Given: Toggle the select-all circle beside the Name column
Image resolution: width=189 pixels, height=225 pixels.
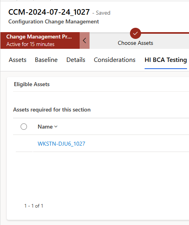Looking at the screenshot, I should point(24,127).
